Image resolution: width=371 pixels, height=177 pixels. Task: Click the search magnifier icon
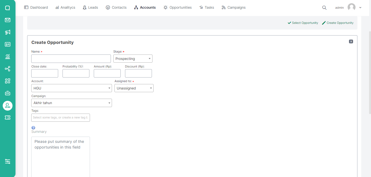(324, 8)
